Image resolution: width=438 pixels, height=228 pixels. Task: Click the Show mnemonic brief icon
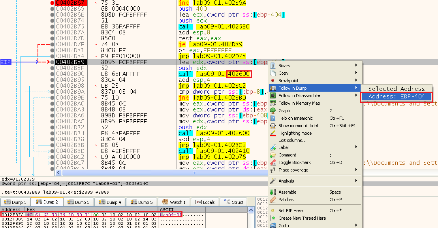273,126
